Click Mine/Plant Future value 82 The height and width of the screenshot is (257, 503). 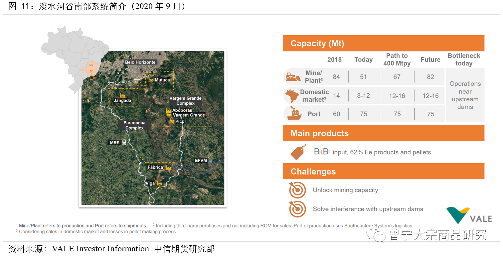point(430,77)
